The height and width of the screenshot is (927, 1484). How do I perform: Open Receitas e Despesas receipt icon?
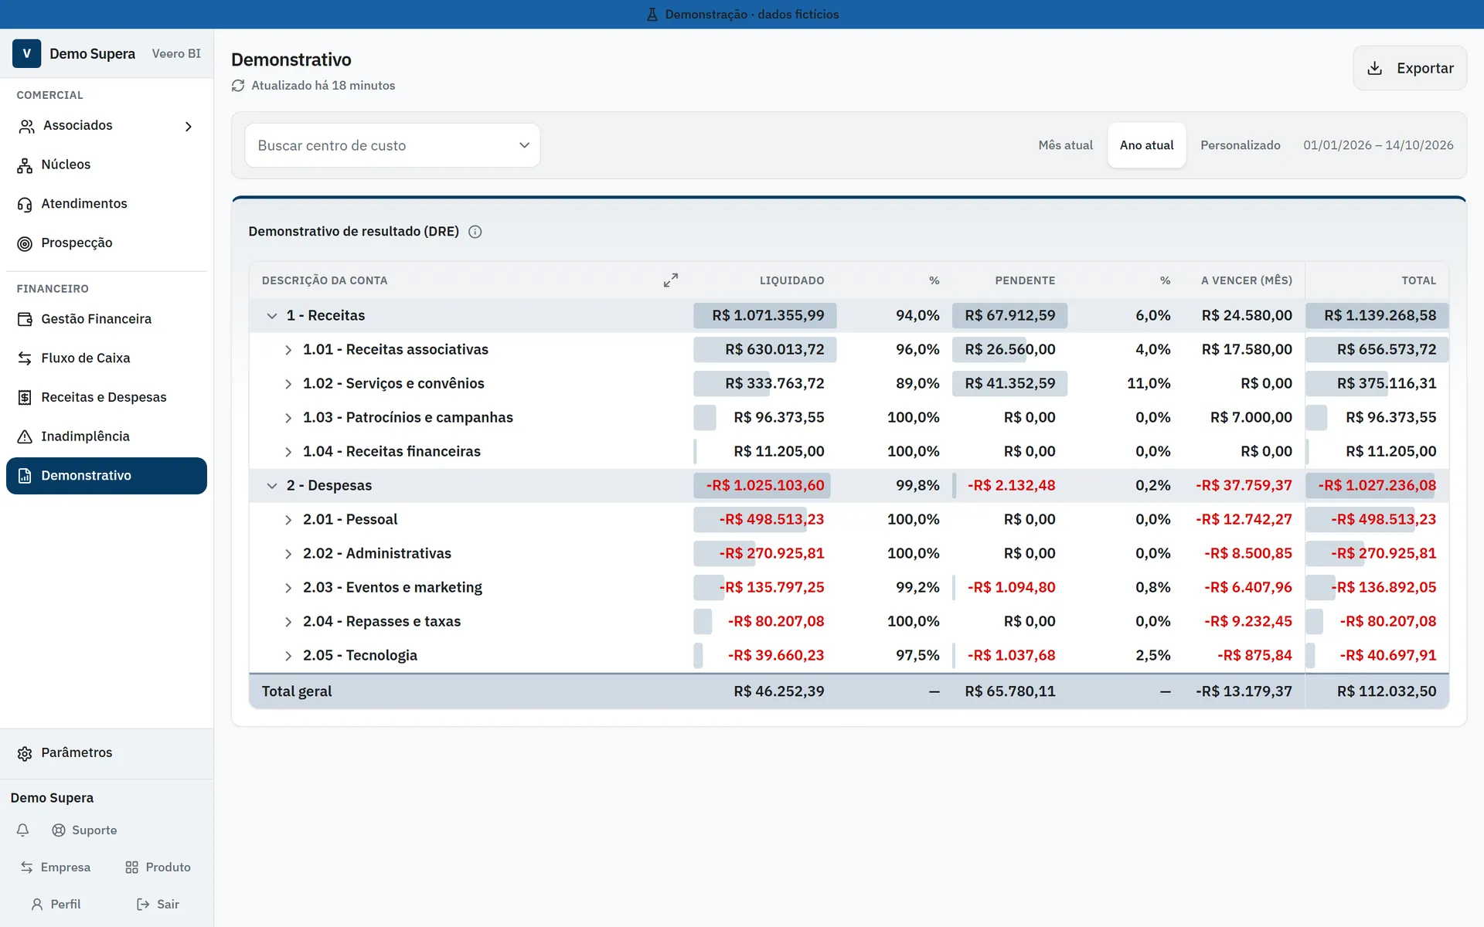point(25,398)
